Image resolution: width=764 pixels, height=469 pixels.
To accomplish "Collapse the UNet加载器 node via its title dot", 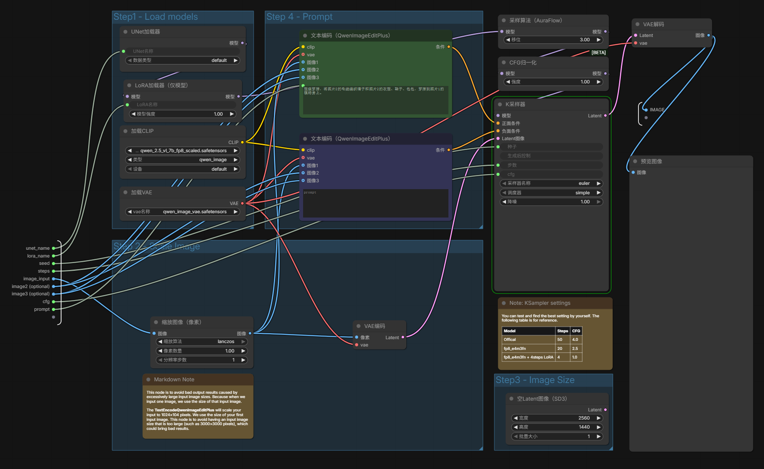I will click(126, 32).
